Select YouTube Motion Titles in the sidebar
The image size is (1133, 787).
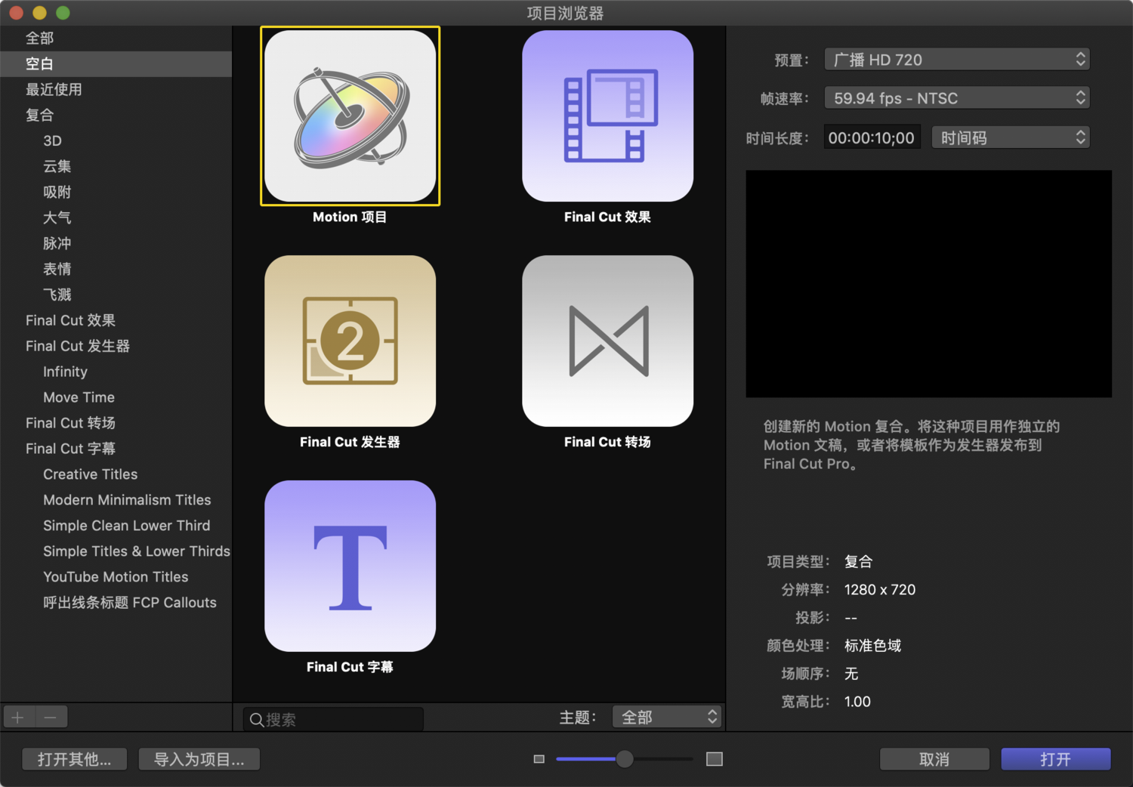pos(116,578)
